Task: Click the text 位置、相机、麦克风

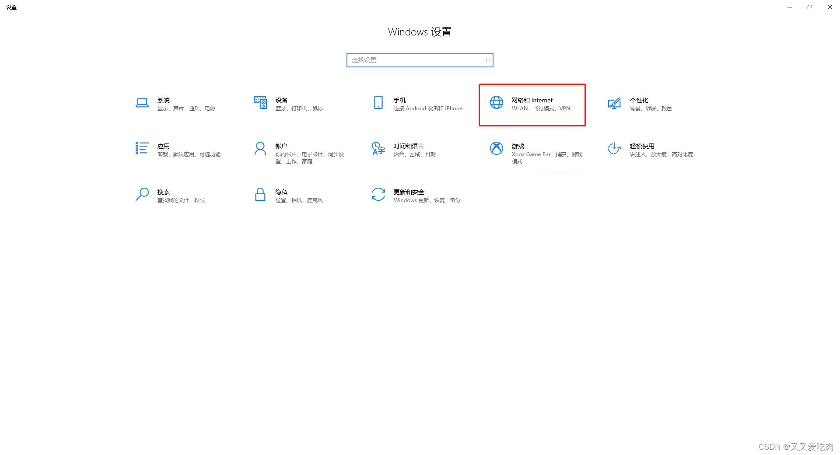Action: [x=299, y=200]
